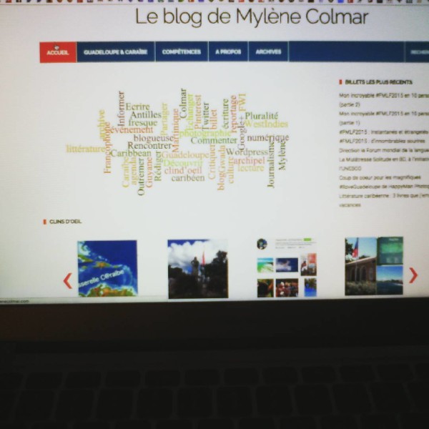Open the Caribbean map thumbnail

tap(107, 268)
